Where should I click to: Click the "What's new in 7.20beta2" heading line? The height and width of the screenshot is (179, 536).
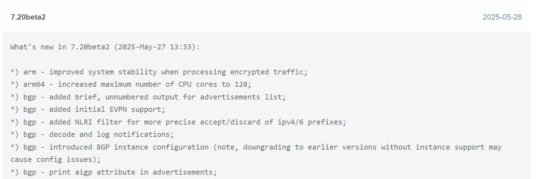(105, 47)
